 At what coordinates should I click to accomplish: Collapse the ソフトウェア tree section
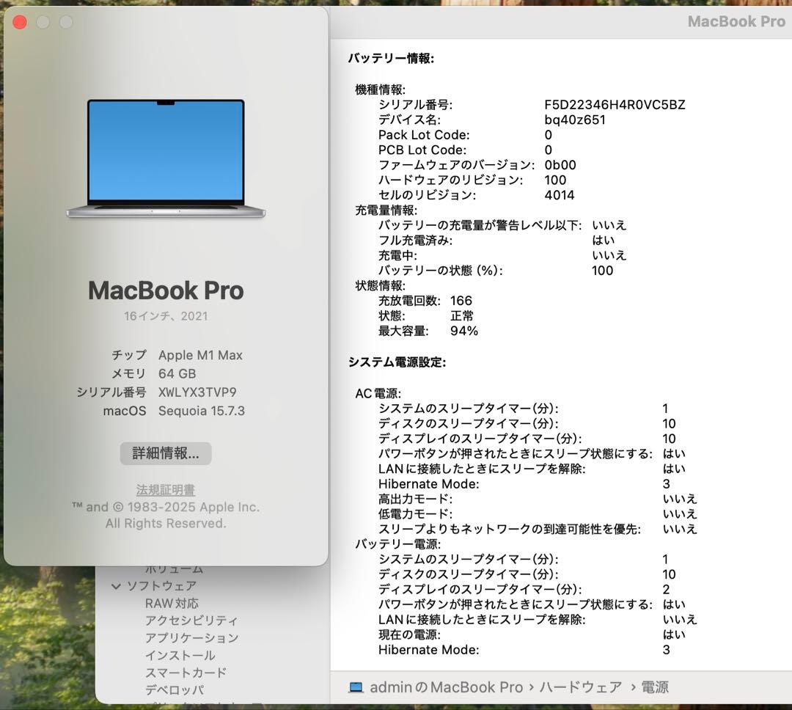pyautogui.click(x=116, y=586)
